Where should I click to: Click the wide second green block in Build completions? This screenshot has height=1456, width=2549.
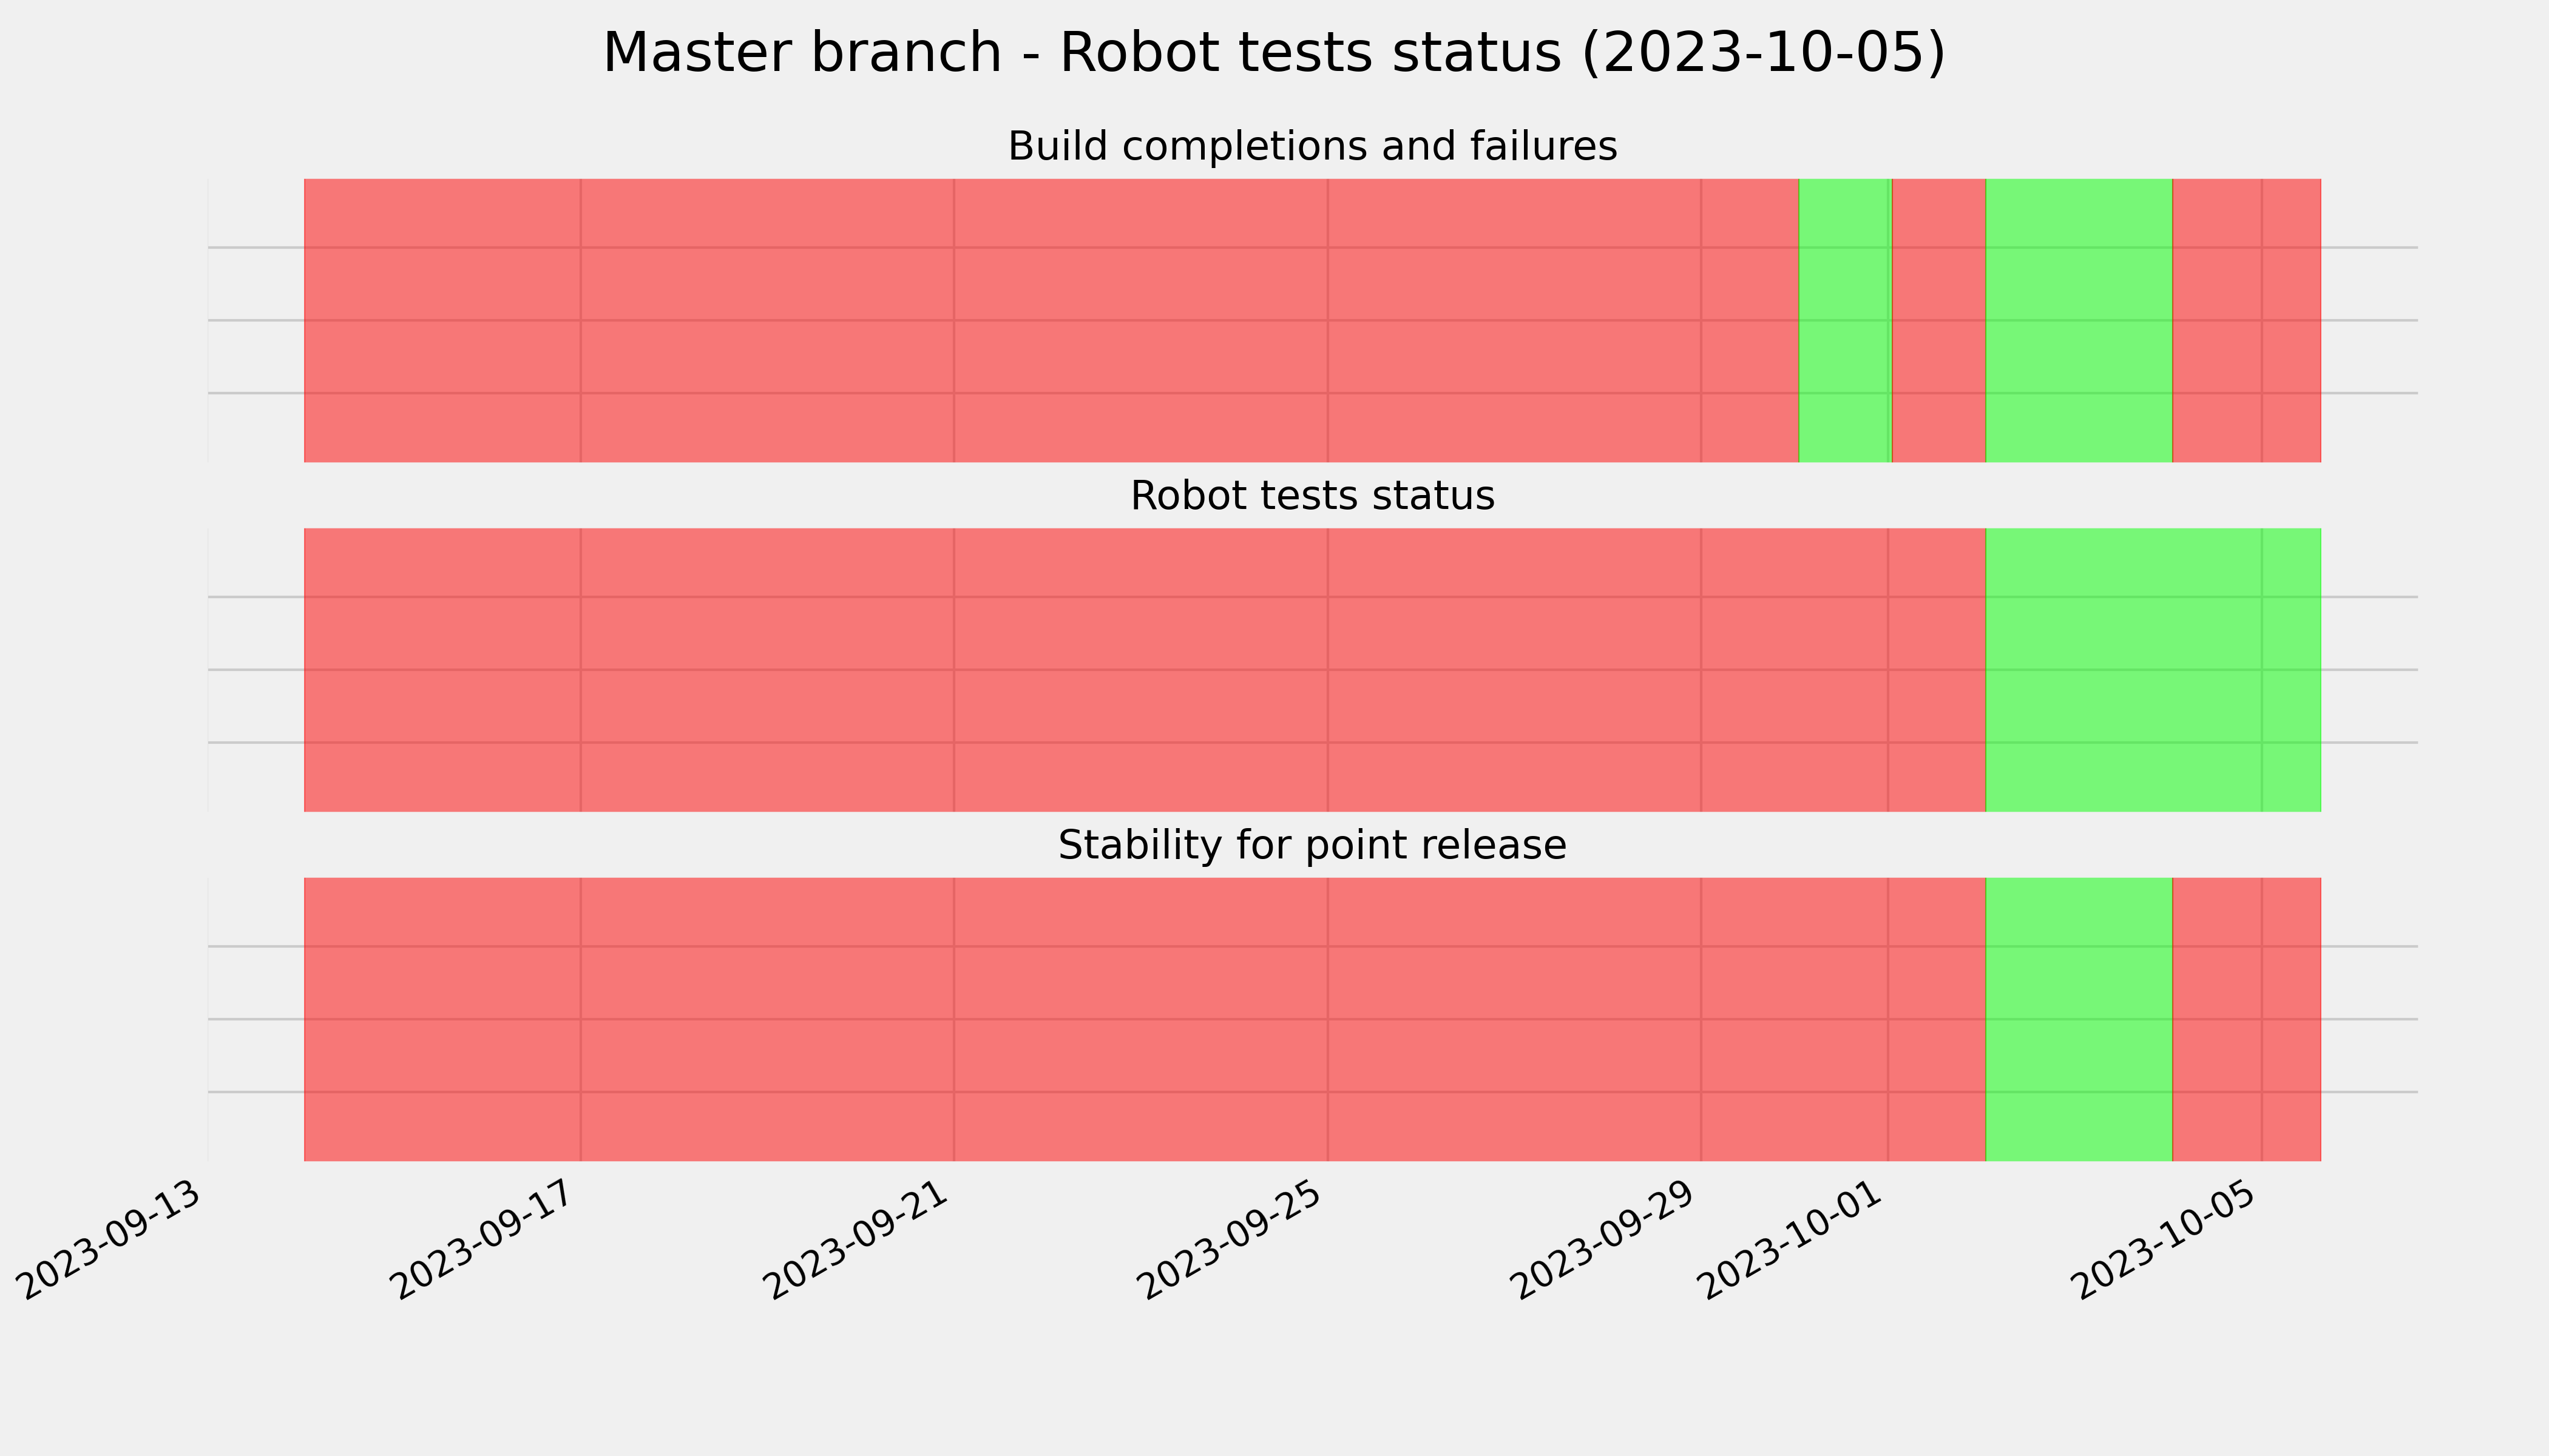(2079, 320)
